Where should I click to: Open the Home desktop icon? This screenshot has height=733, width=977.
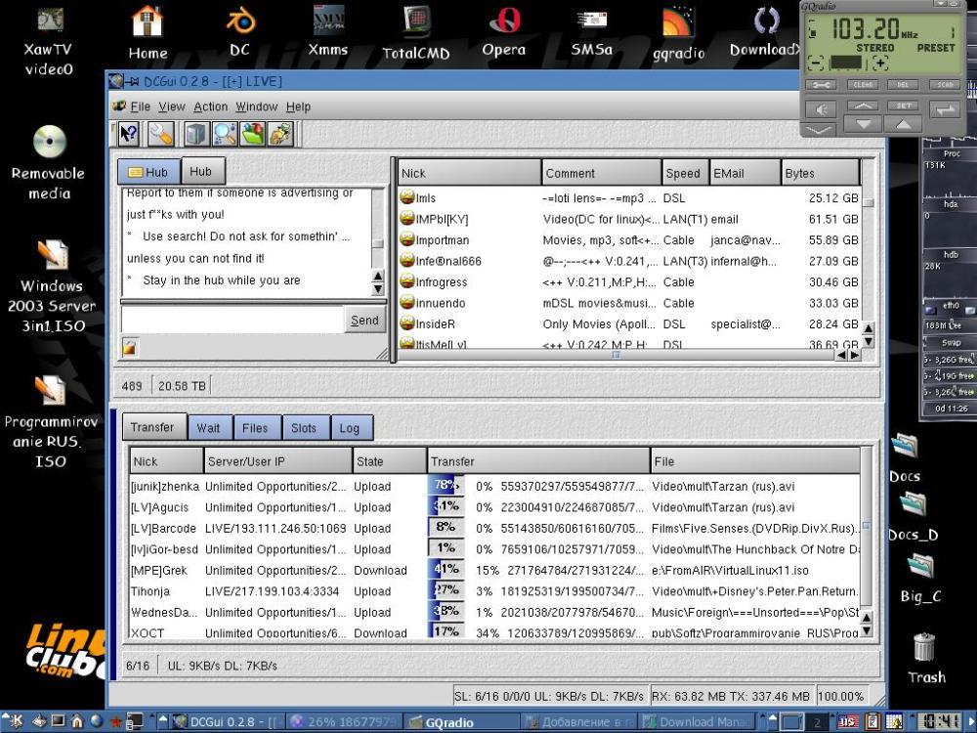pyautogui.click(x=148, y=32)
